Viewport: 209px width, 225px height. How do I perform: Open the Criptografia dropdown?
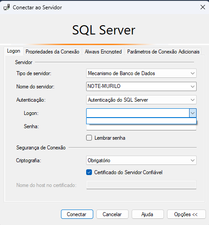[x=141, y=160]
